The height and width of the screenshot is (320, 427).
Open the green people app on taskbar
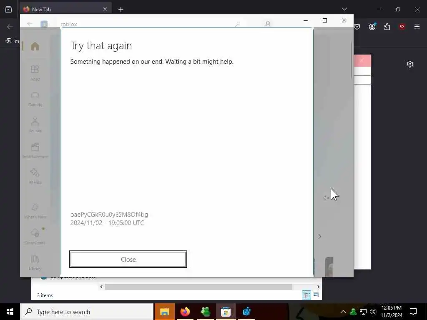(206, 312)
